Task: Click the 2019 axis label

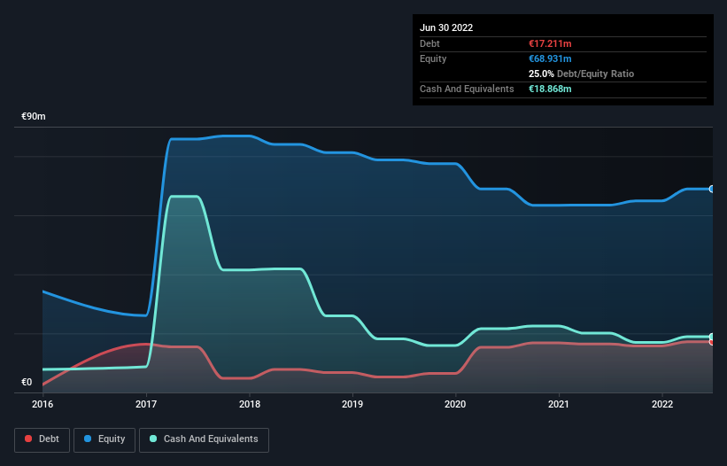Action: click(352, 404)
